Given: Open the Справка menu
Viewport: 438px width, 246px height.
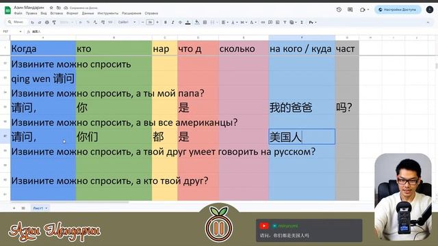Looking at the screenshot, I should [151, 14].
